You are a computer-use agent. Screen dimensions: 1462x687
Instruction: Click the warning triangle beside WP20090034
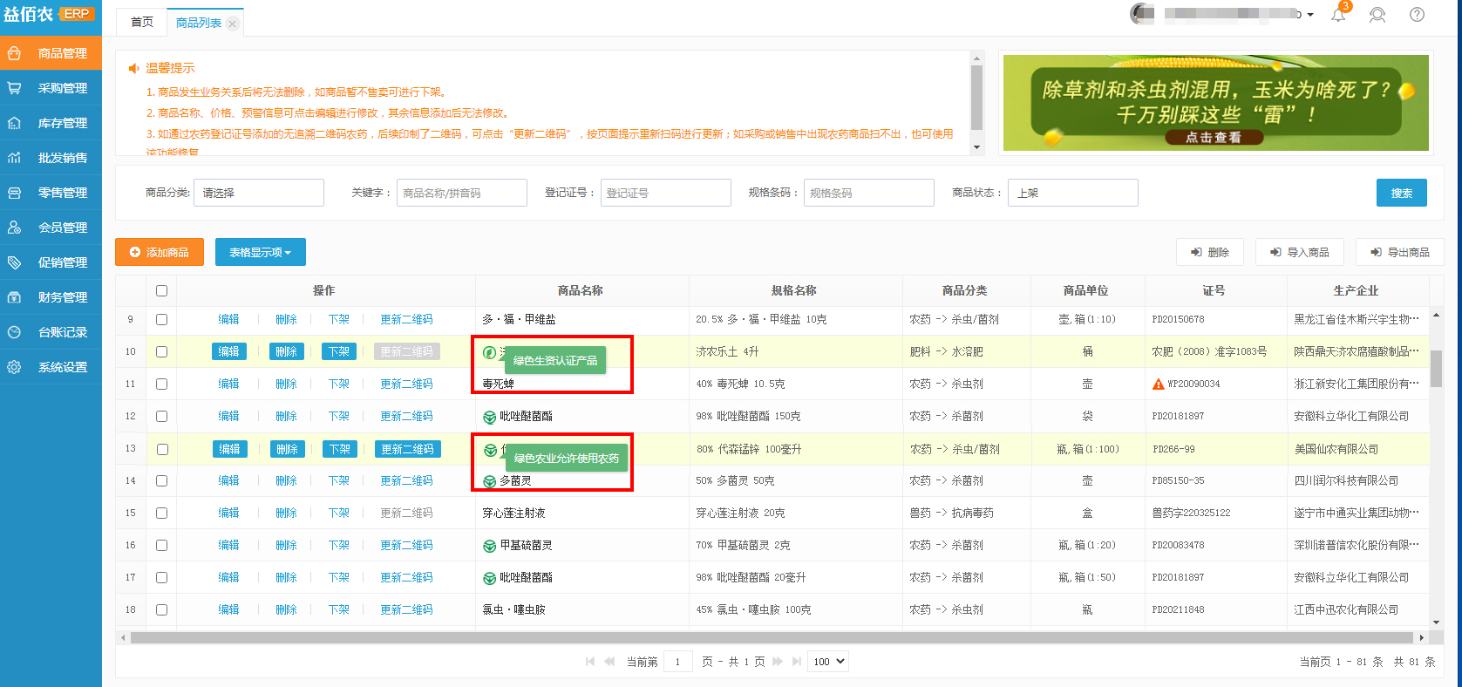[x=1158, y=384]
